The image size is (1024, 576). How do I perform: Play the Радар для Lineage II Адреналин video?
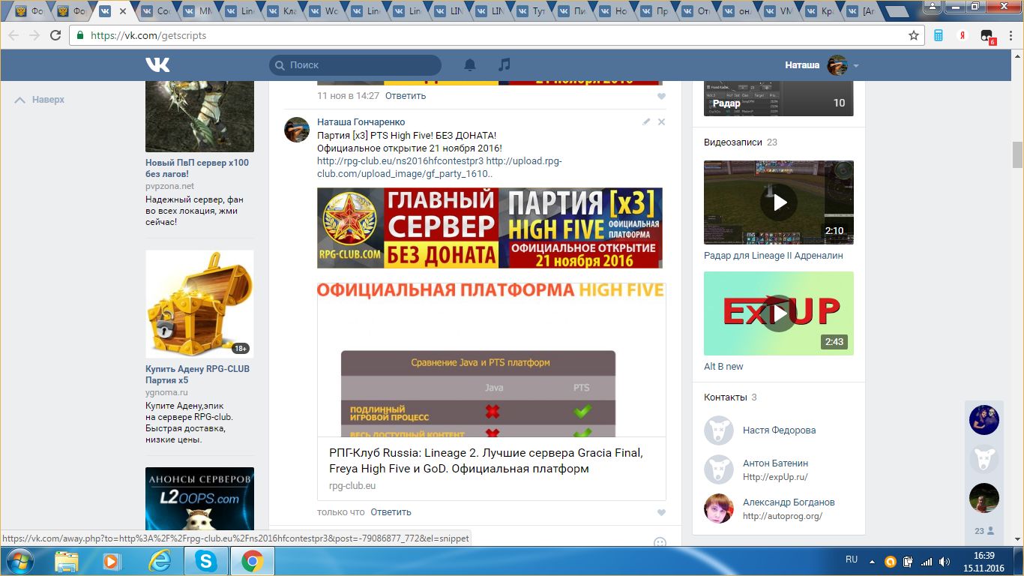(779, 202)
